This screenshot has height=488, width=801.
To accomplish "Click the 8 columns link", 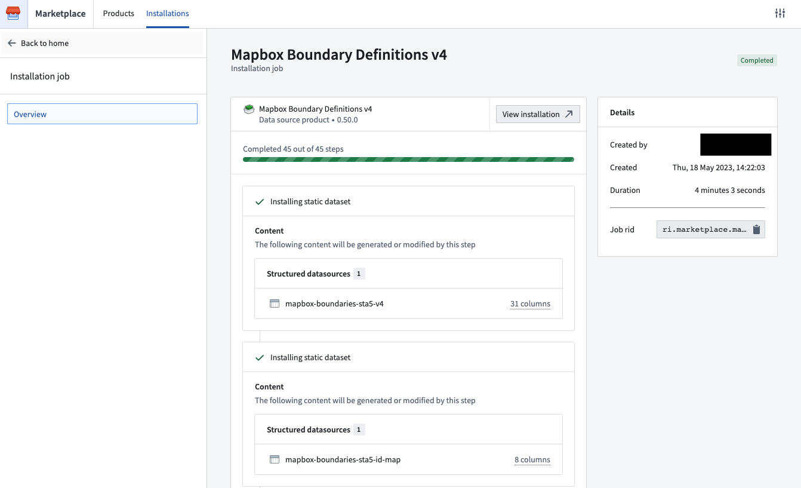I will click(x=532, y=459).
